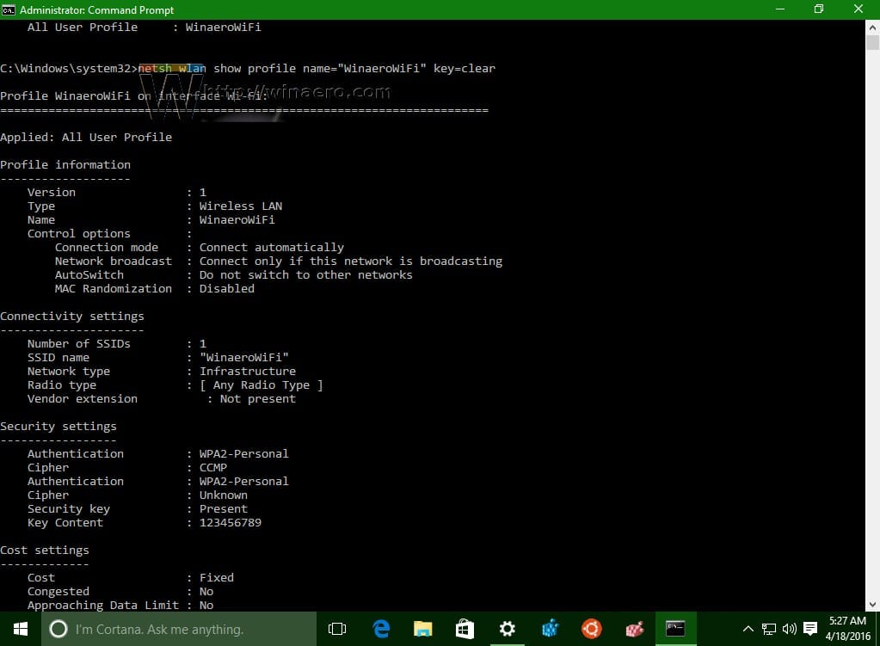
Task: Open the pink pinned app beside Command Prompt
Action: [634, 629]
